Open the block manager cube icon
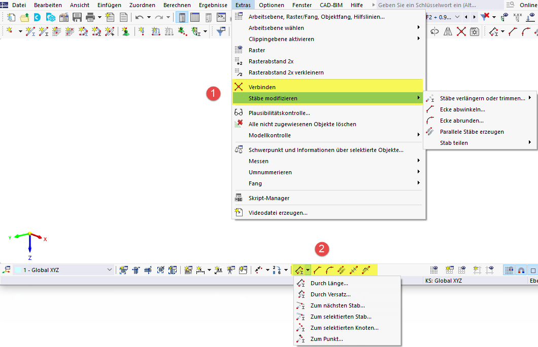This screenshot has height=347, width=538. [50, 17]
